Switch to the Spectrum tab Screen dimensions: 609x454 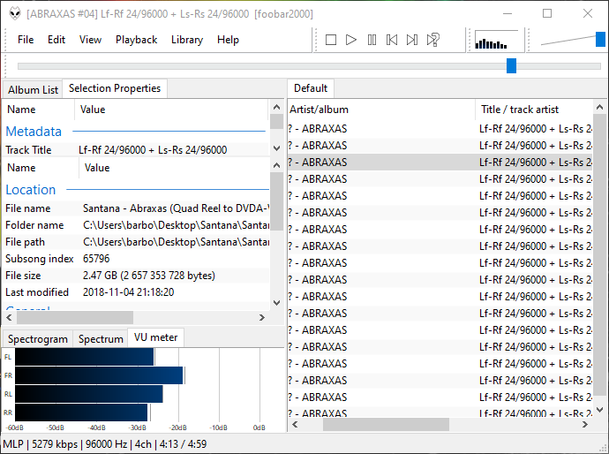coord(101,339)
